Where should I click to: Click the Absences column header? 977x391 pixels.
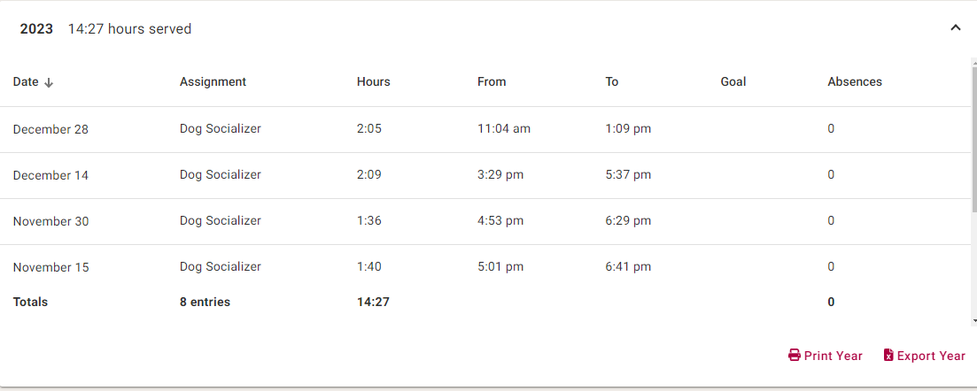coord(855,81)
